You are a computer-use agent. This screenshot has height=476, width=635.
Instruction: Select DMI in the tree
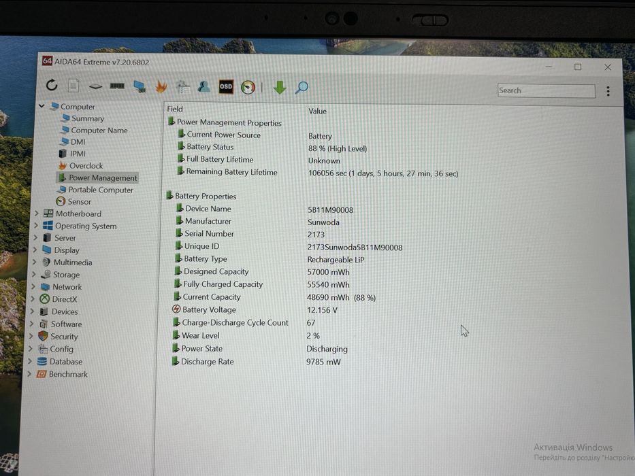click(x=73, y=141)
